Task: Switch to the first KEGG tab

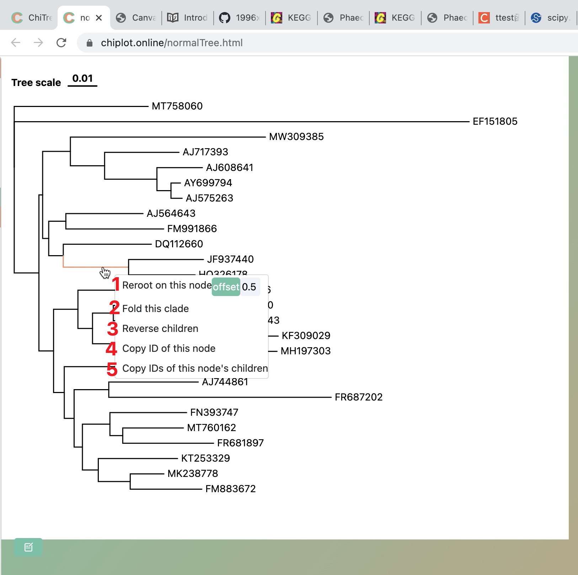Action: [291, 18]
